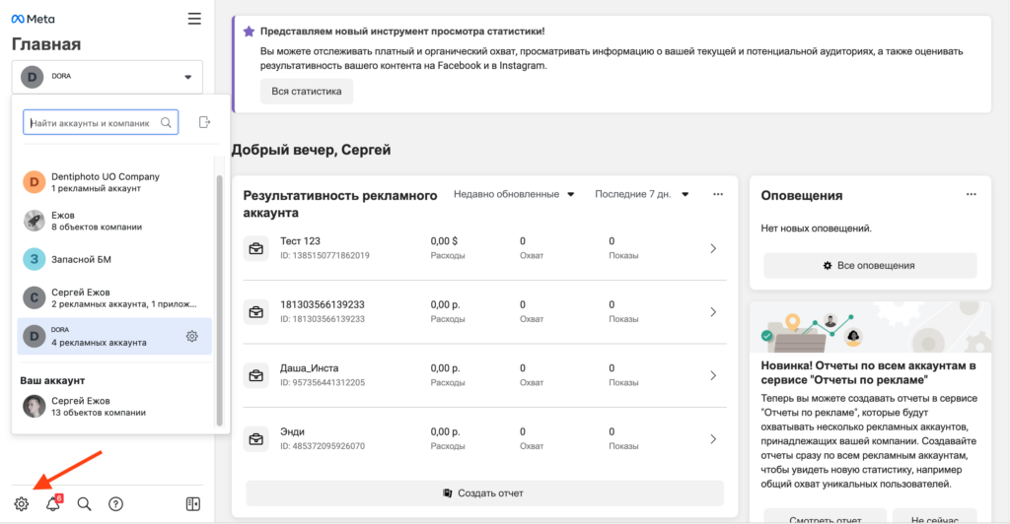Click the Вся статистика button
The height and width of the screenshot is (524, 1010).
tap(307, 92)
